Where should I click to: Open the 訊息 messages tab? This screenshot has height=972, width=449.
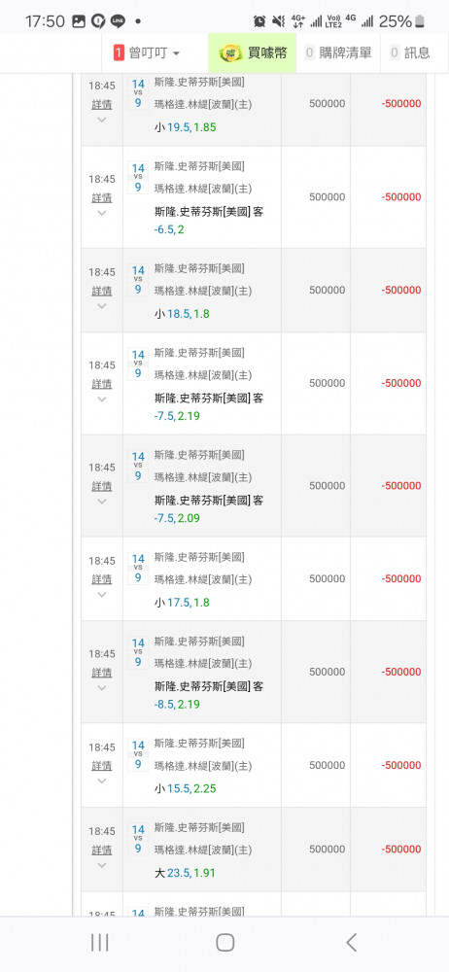coord(410,53)
